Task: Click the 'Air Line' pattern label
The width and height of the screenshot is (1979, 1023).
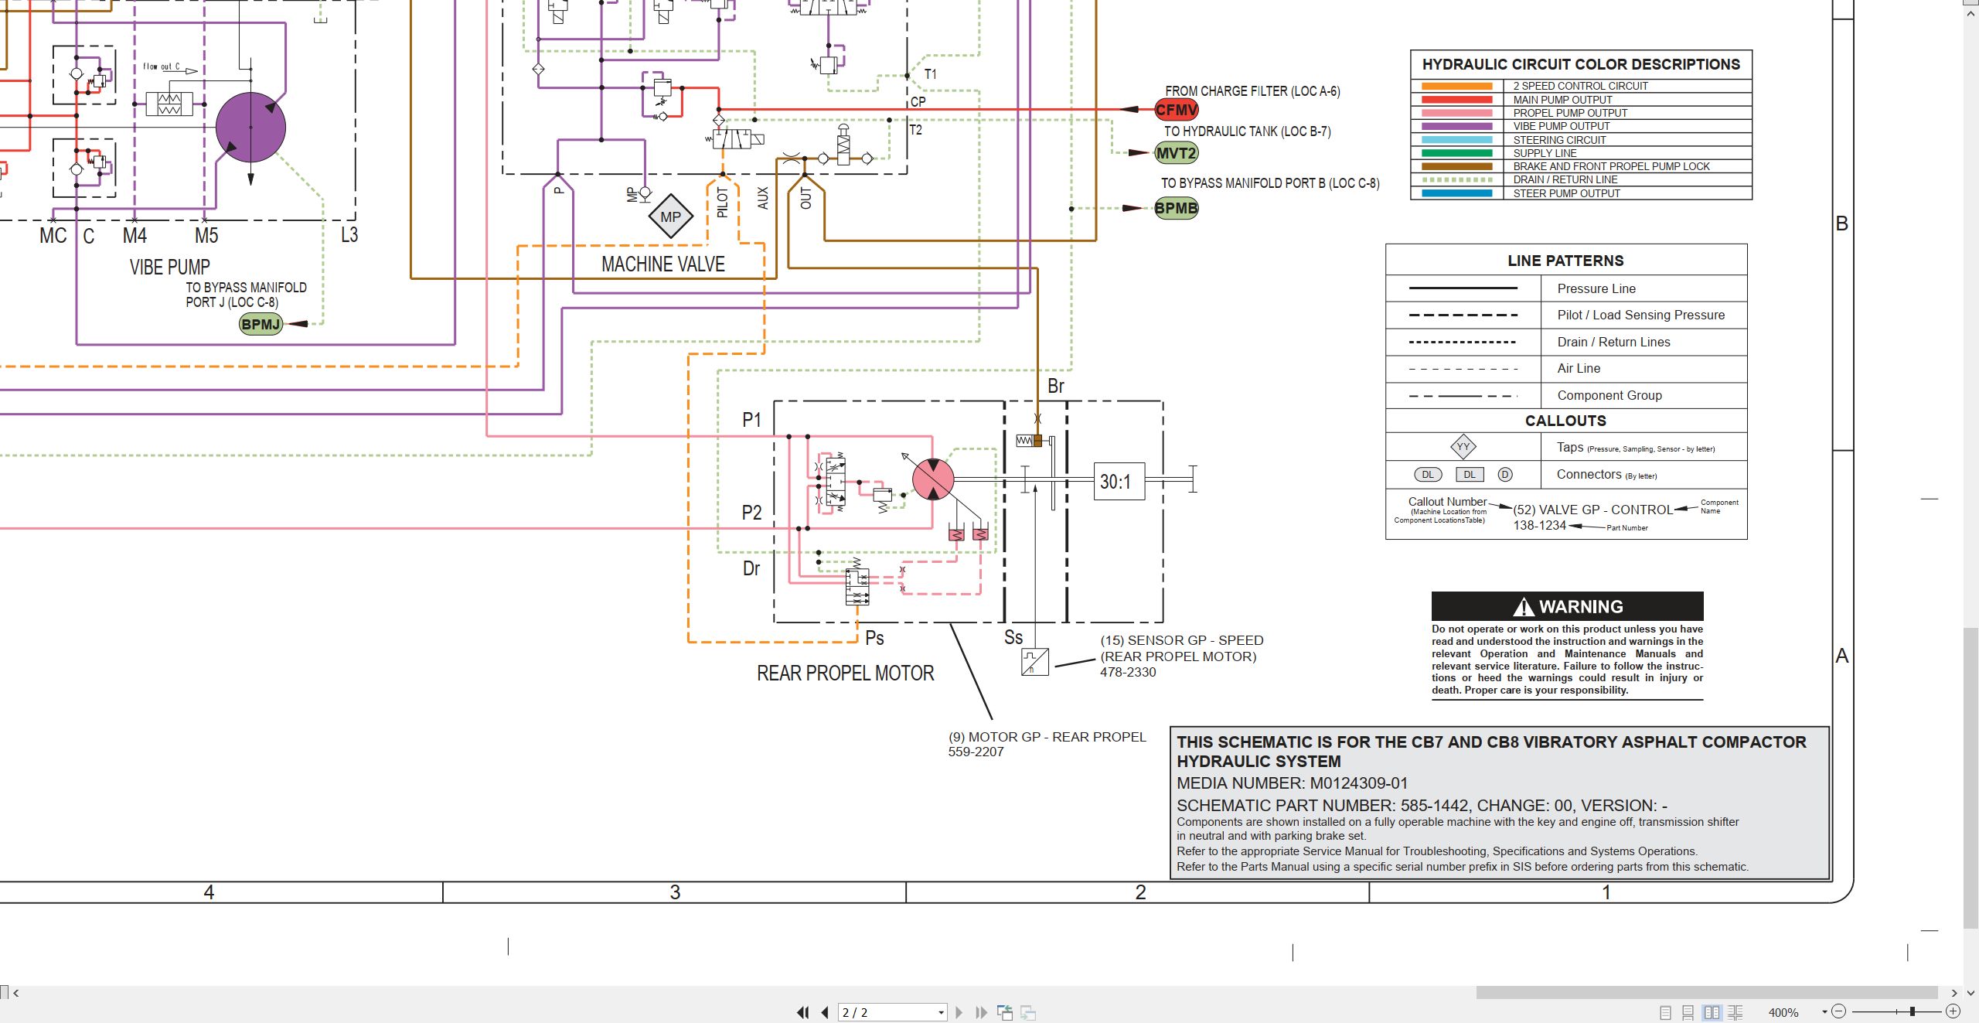Action: coord(1579,368)
